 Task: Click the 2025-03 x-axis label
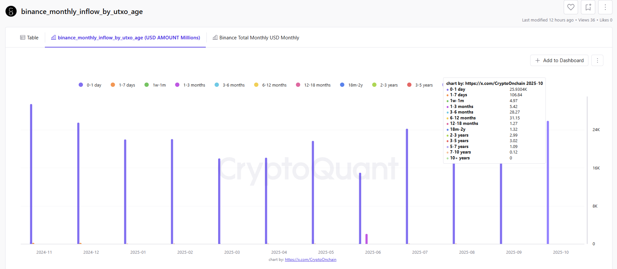click(232, 252)
